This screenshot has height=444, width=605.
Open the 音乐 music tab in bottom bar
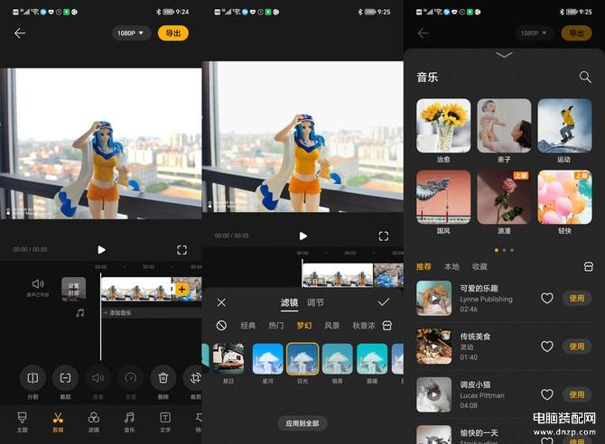point(130,422)
